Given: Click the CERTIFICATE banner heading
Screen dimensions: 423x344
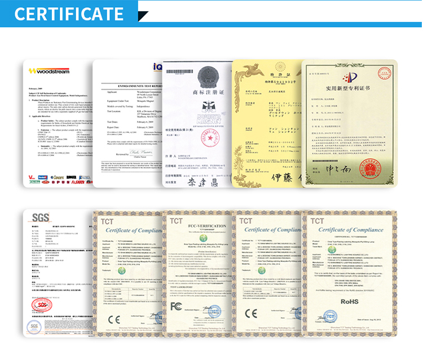Looking at the screenshot, I should (x=69, y=14).
